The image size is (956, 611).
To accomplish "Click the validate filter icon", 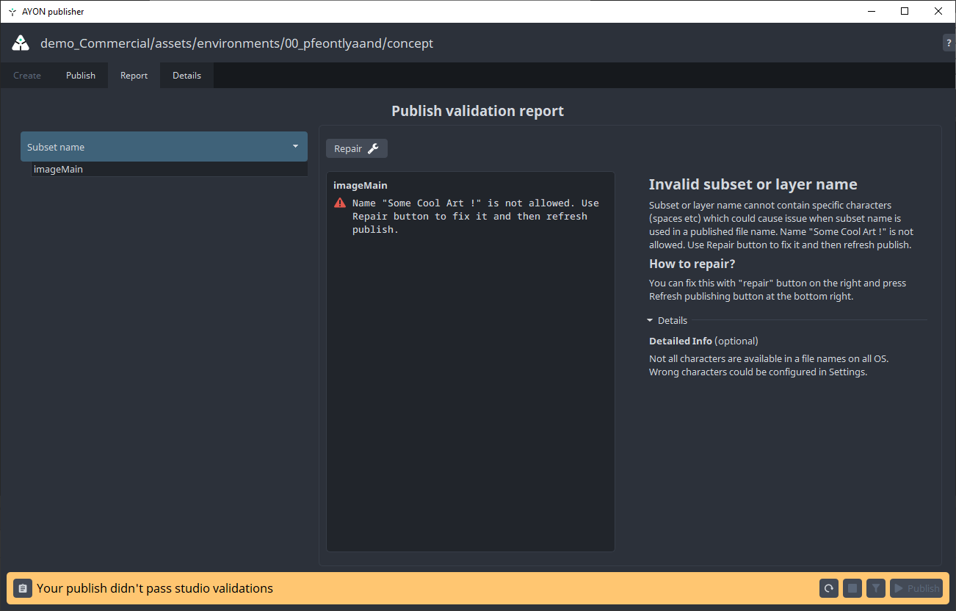I will coord(875,588).
